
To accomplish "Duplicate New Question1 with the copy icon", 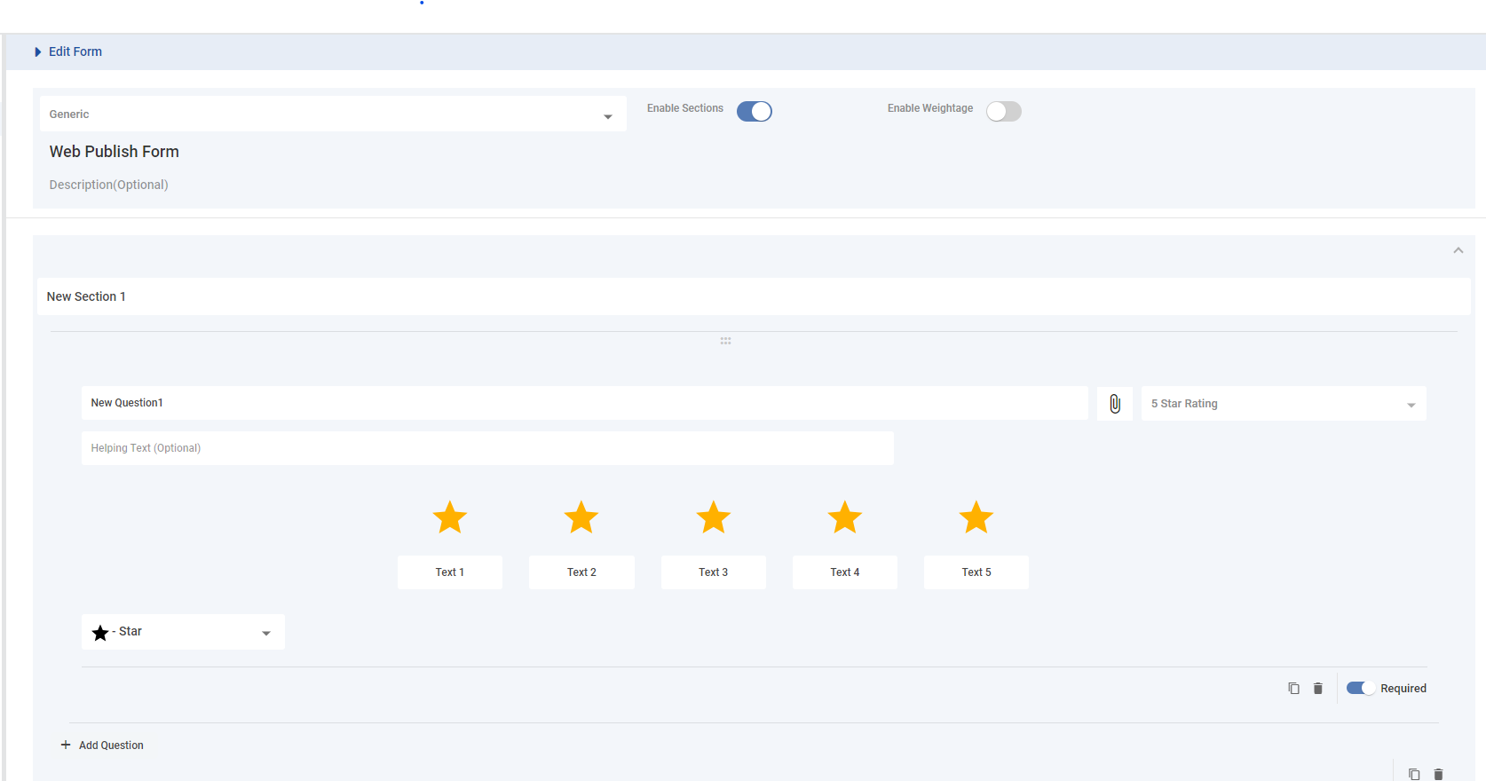I will 1293,689.
